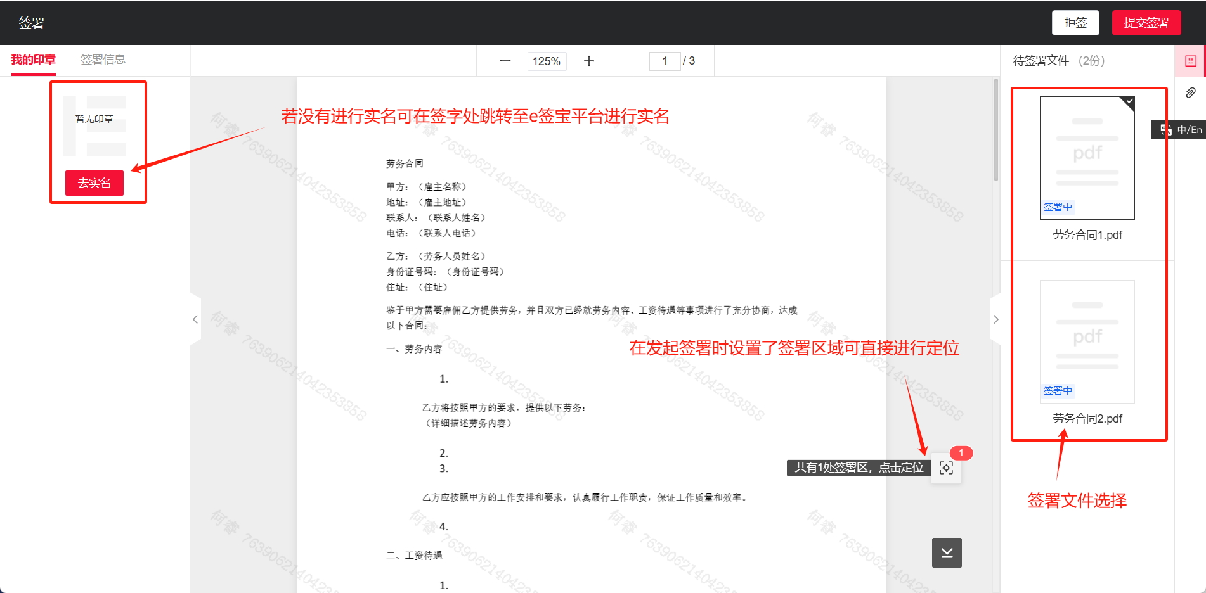Click the page number input field
The width and height of the screenshot is (1206, 593).
(x=665, y=61)
